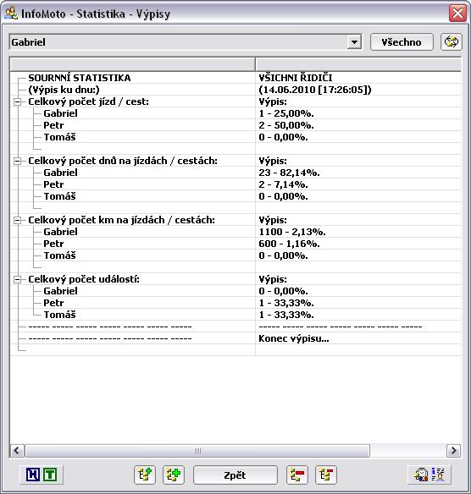Select Tomáš under Celkový počet km
The height and width of the screenshot is (494, 471).
pyautogui.click(x=59, y=255)
